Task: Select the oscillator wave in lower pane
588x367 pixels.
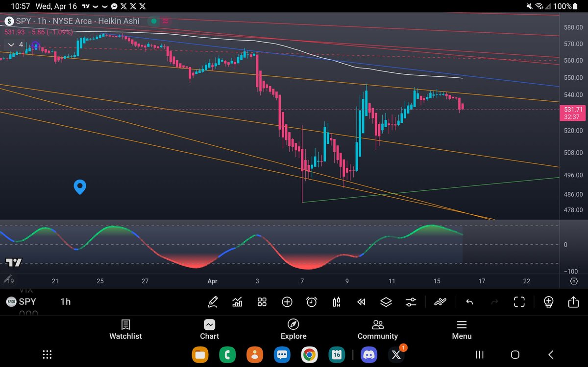Action: pyautogui.click(x=231, y=247)
